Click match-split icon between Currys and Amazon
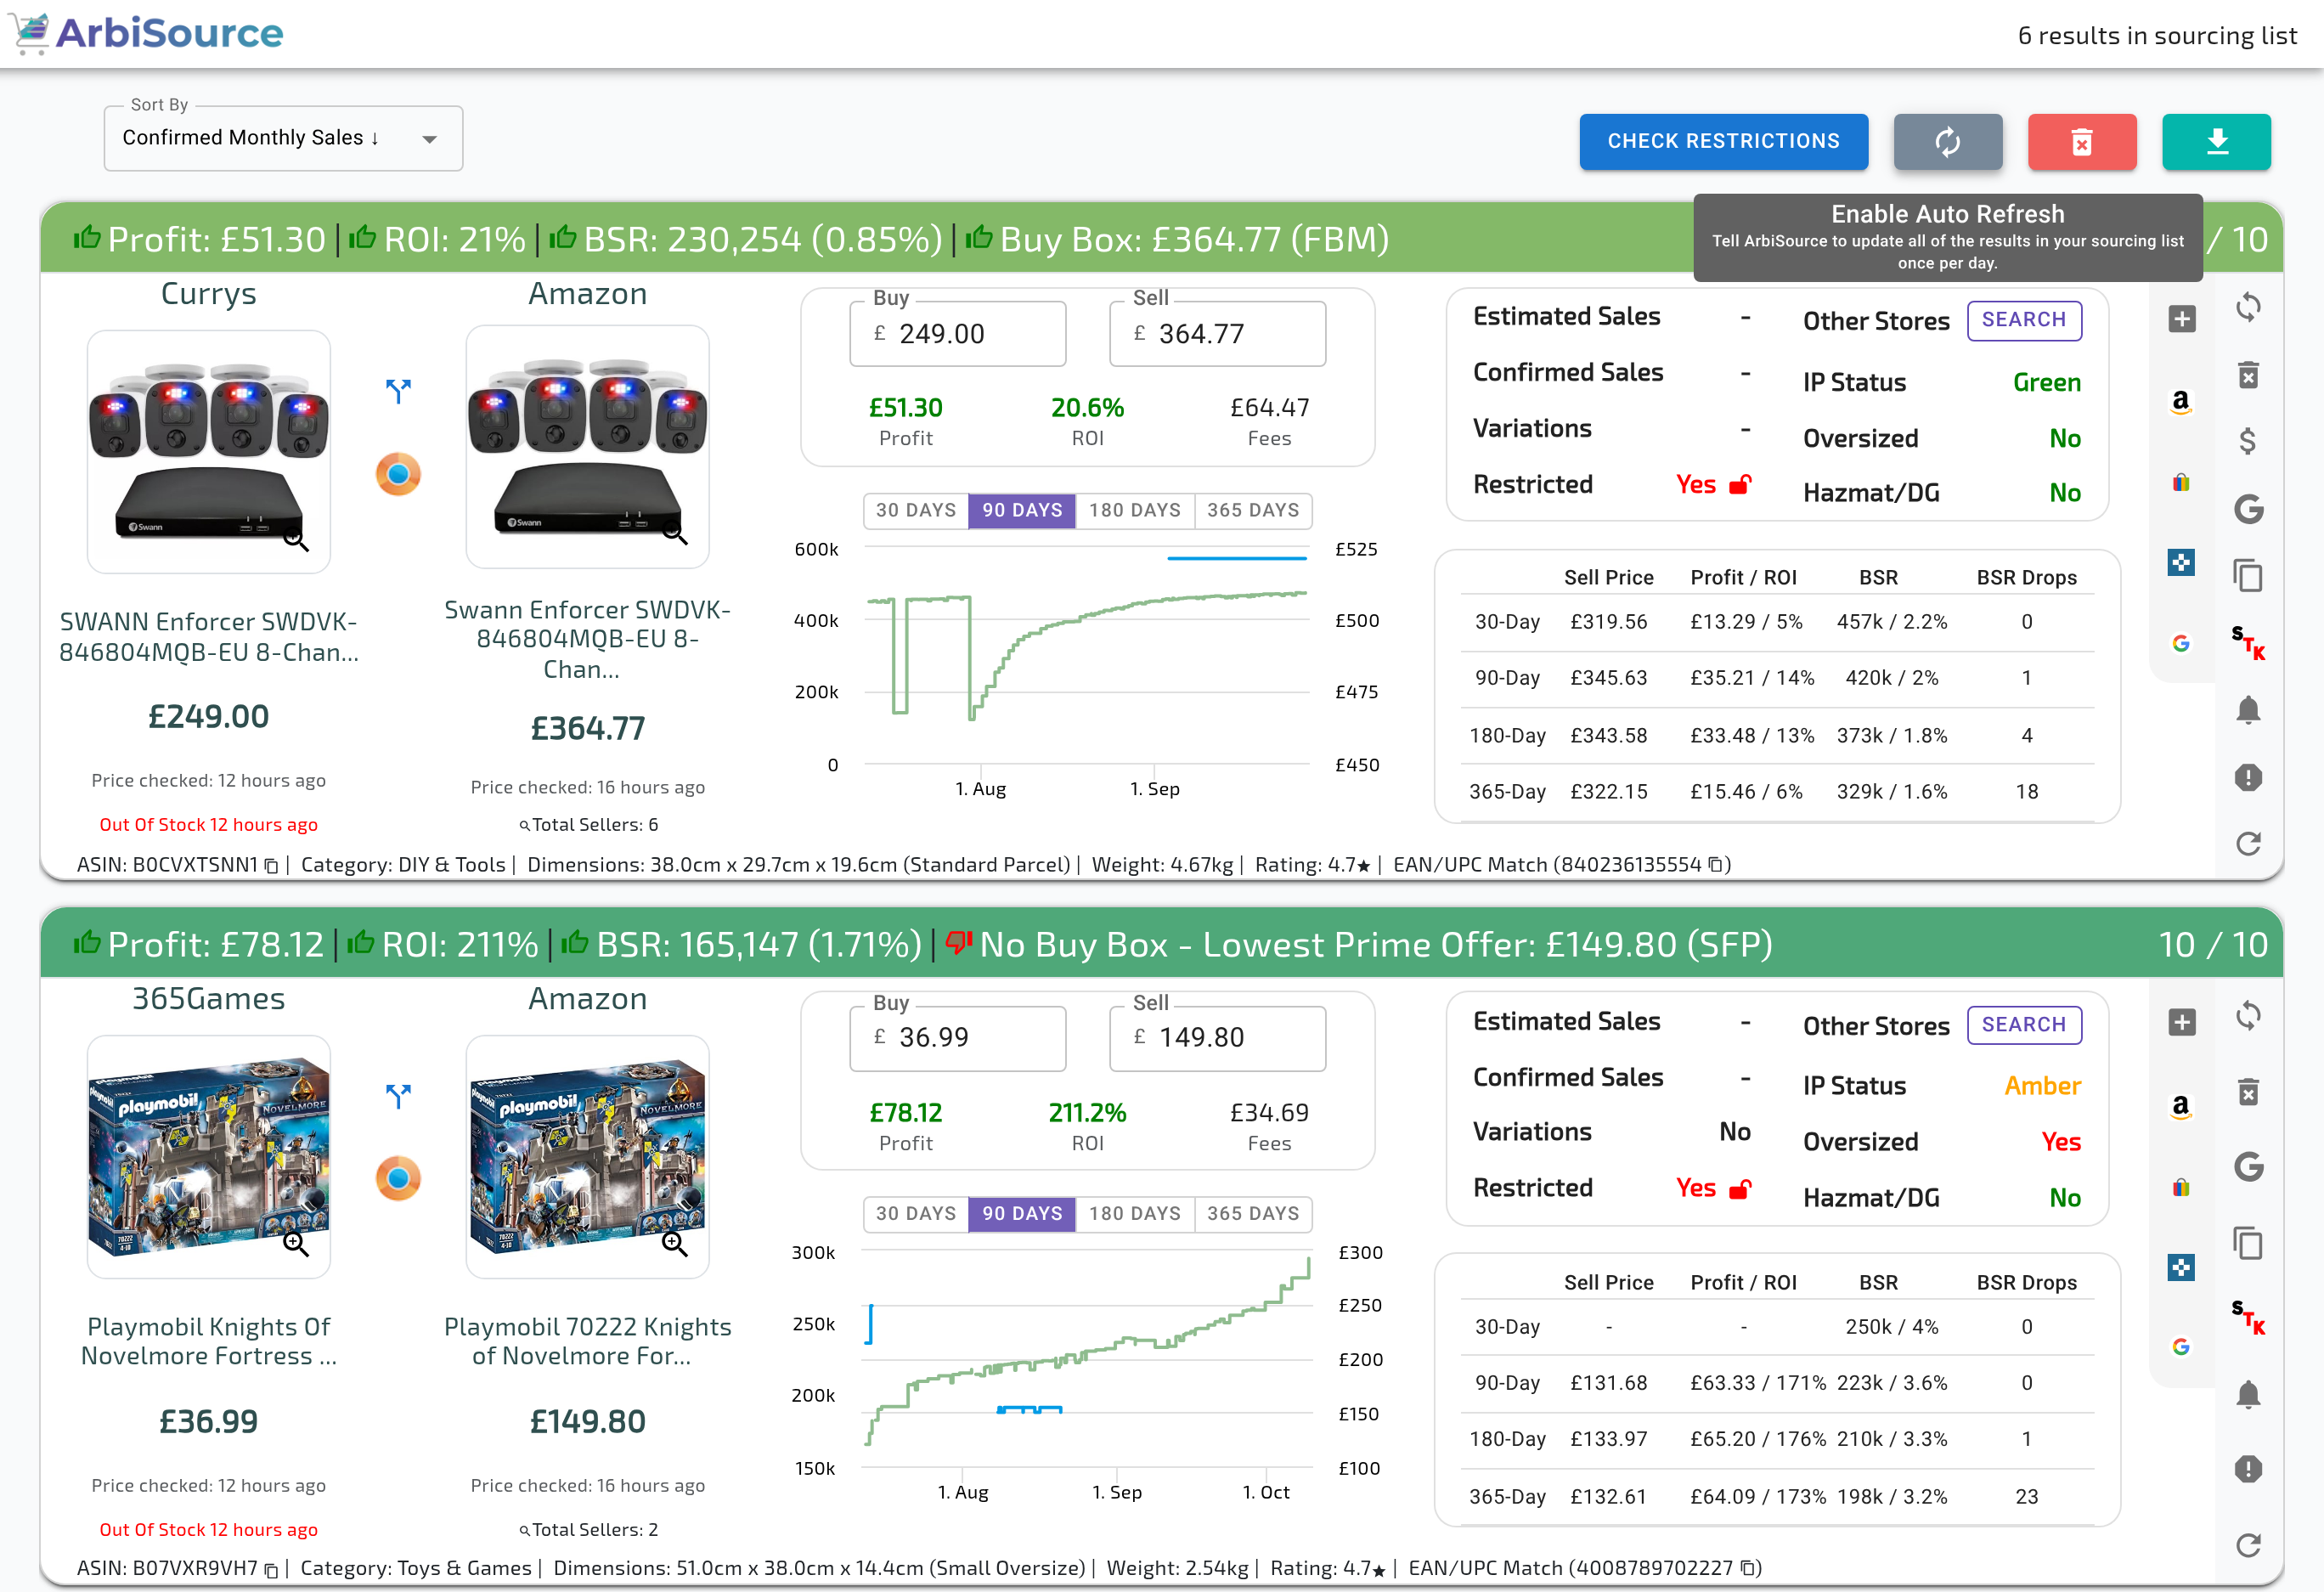The width and height of the screenshot is (2324, 1592). click(398, 391)
